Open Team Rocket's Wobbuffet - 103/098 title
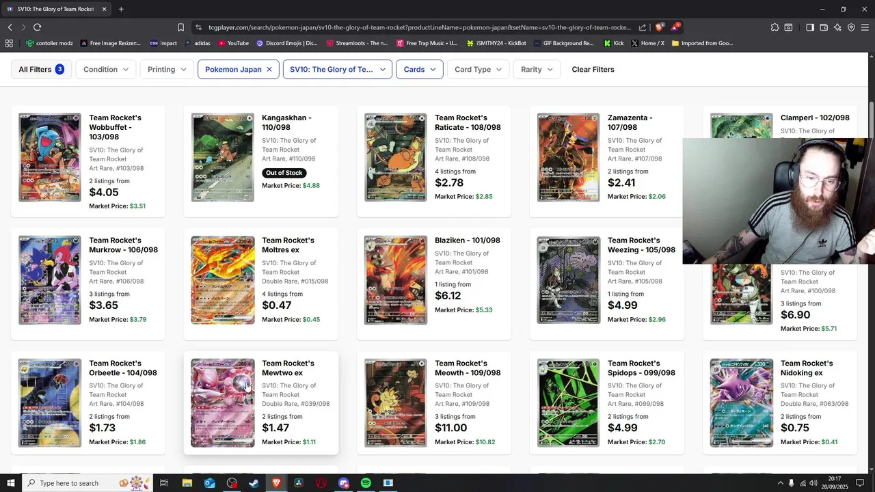This screenshot has height=492, width=875. point(115,127)
